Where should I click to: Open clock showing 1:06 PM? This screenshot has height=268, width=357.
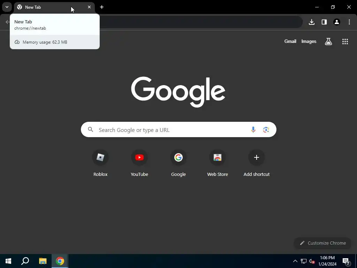[327, 261]
